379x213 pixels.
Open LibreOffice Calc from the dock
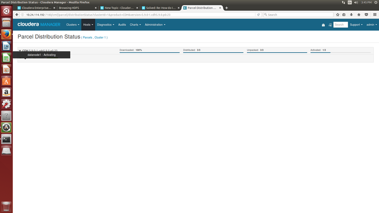[x=6, y=58]
